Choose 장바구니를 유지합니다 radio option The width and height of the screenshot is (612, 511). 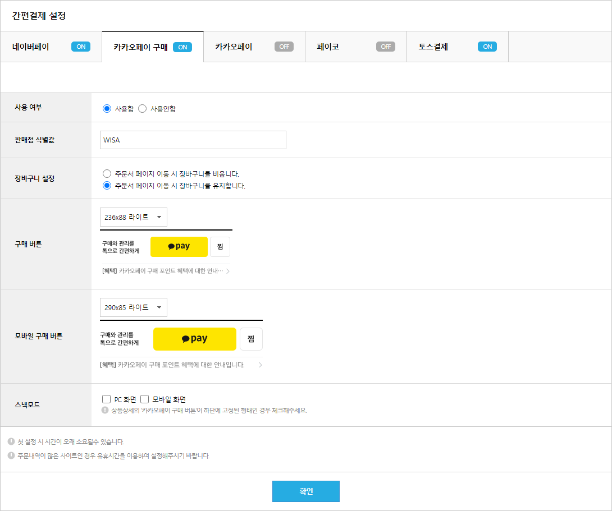[107, 186]
